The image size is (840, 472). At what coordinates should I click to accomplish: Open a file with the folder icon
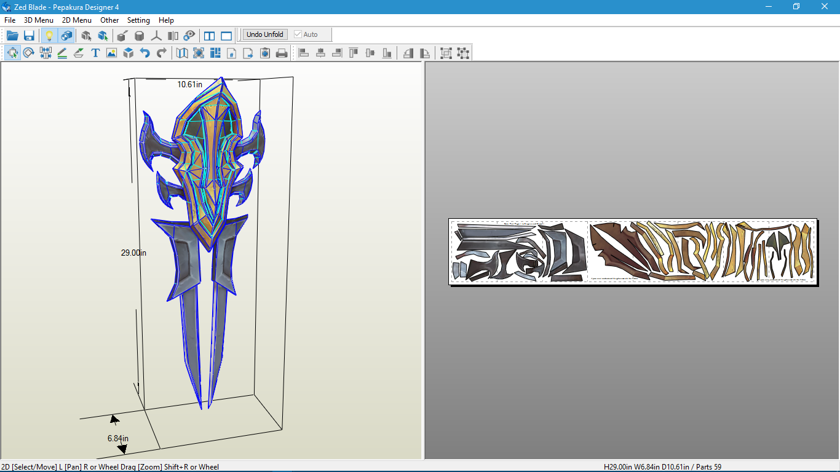click(x=12, y=36)
